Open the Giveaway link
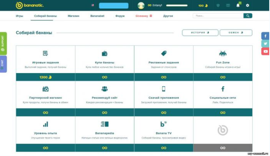270x156 pixels. pos(144,16)
